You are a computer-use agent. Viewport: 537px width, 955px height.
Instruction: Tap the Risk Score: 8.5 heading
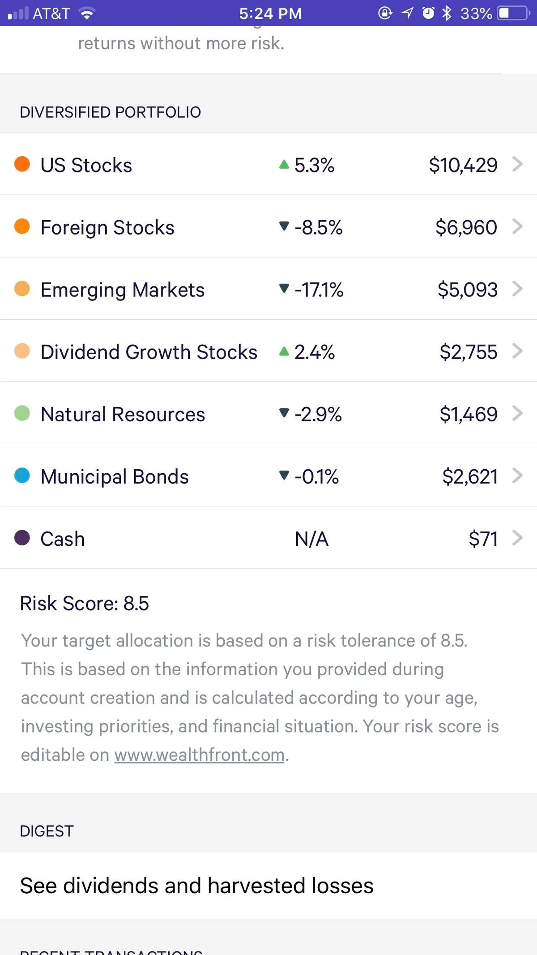(84, 604)
